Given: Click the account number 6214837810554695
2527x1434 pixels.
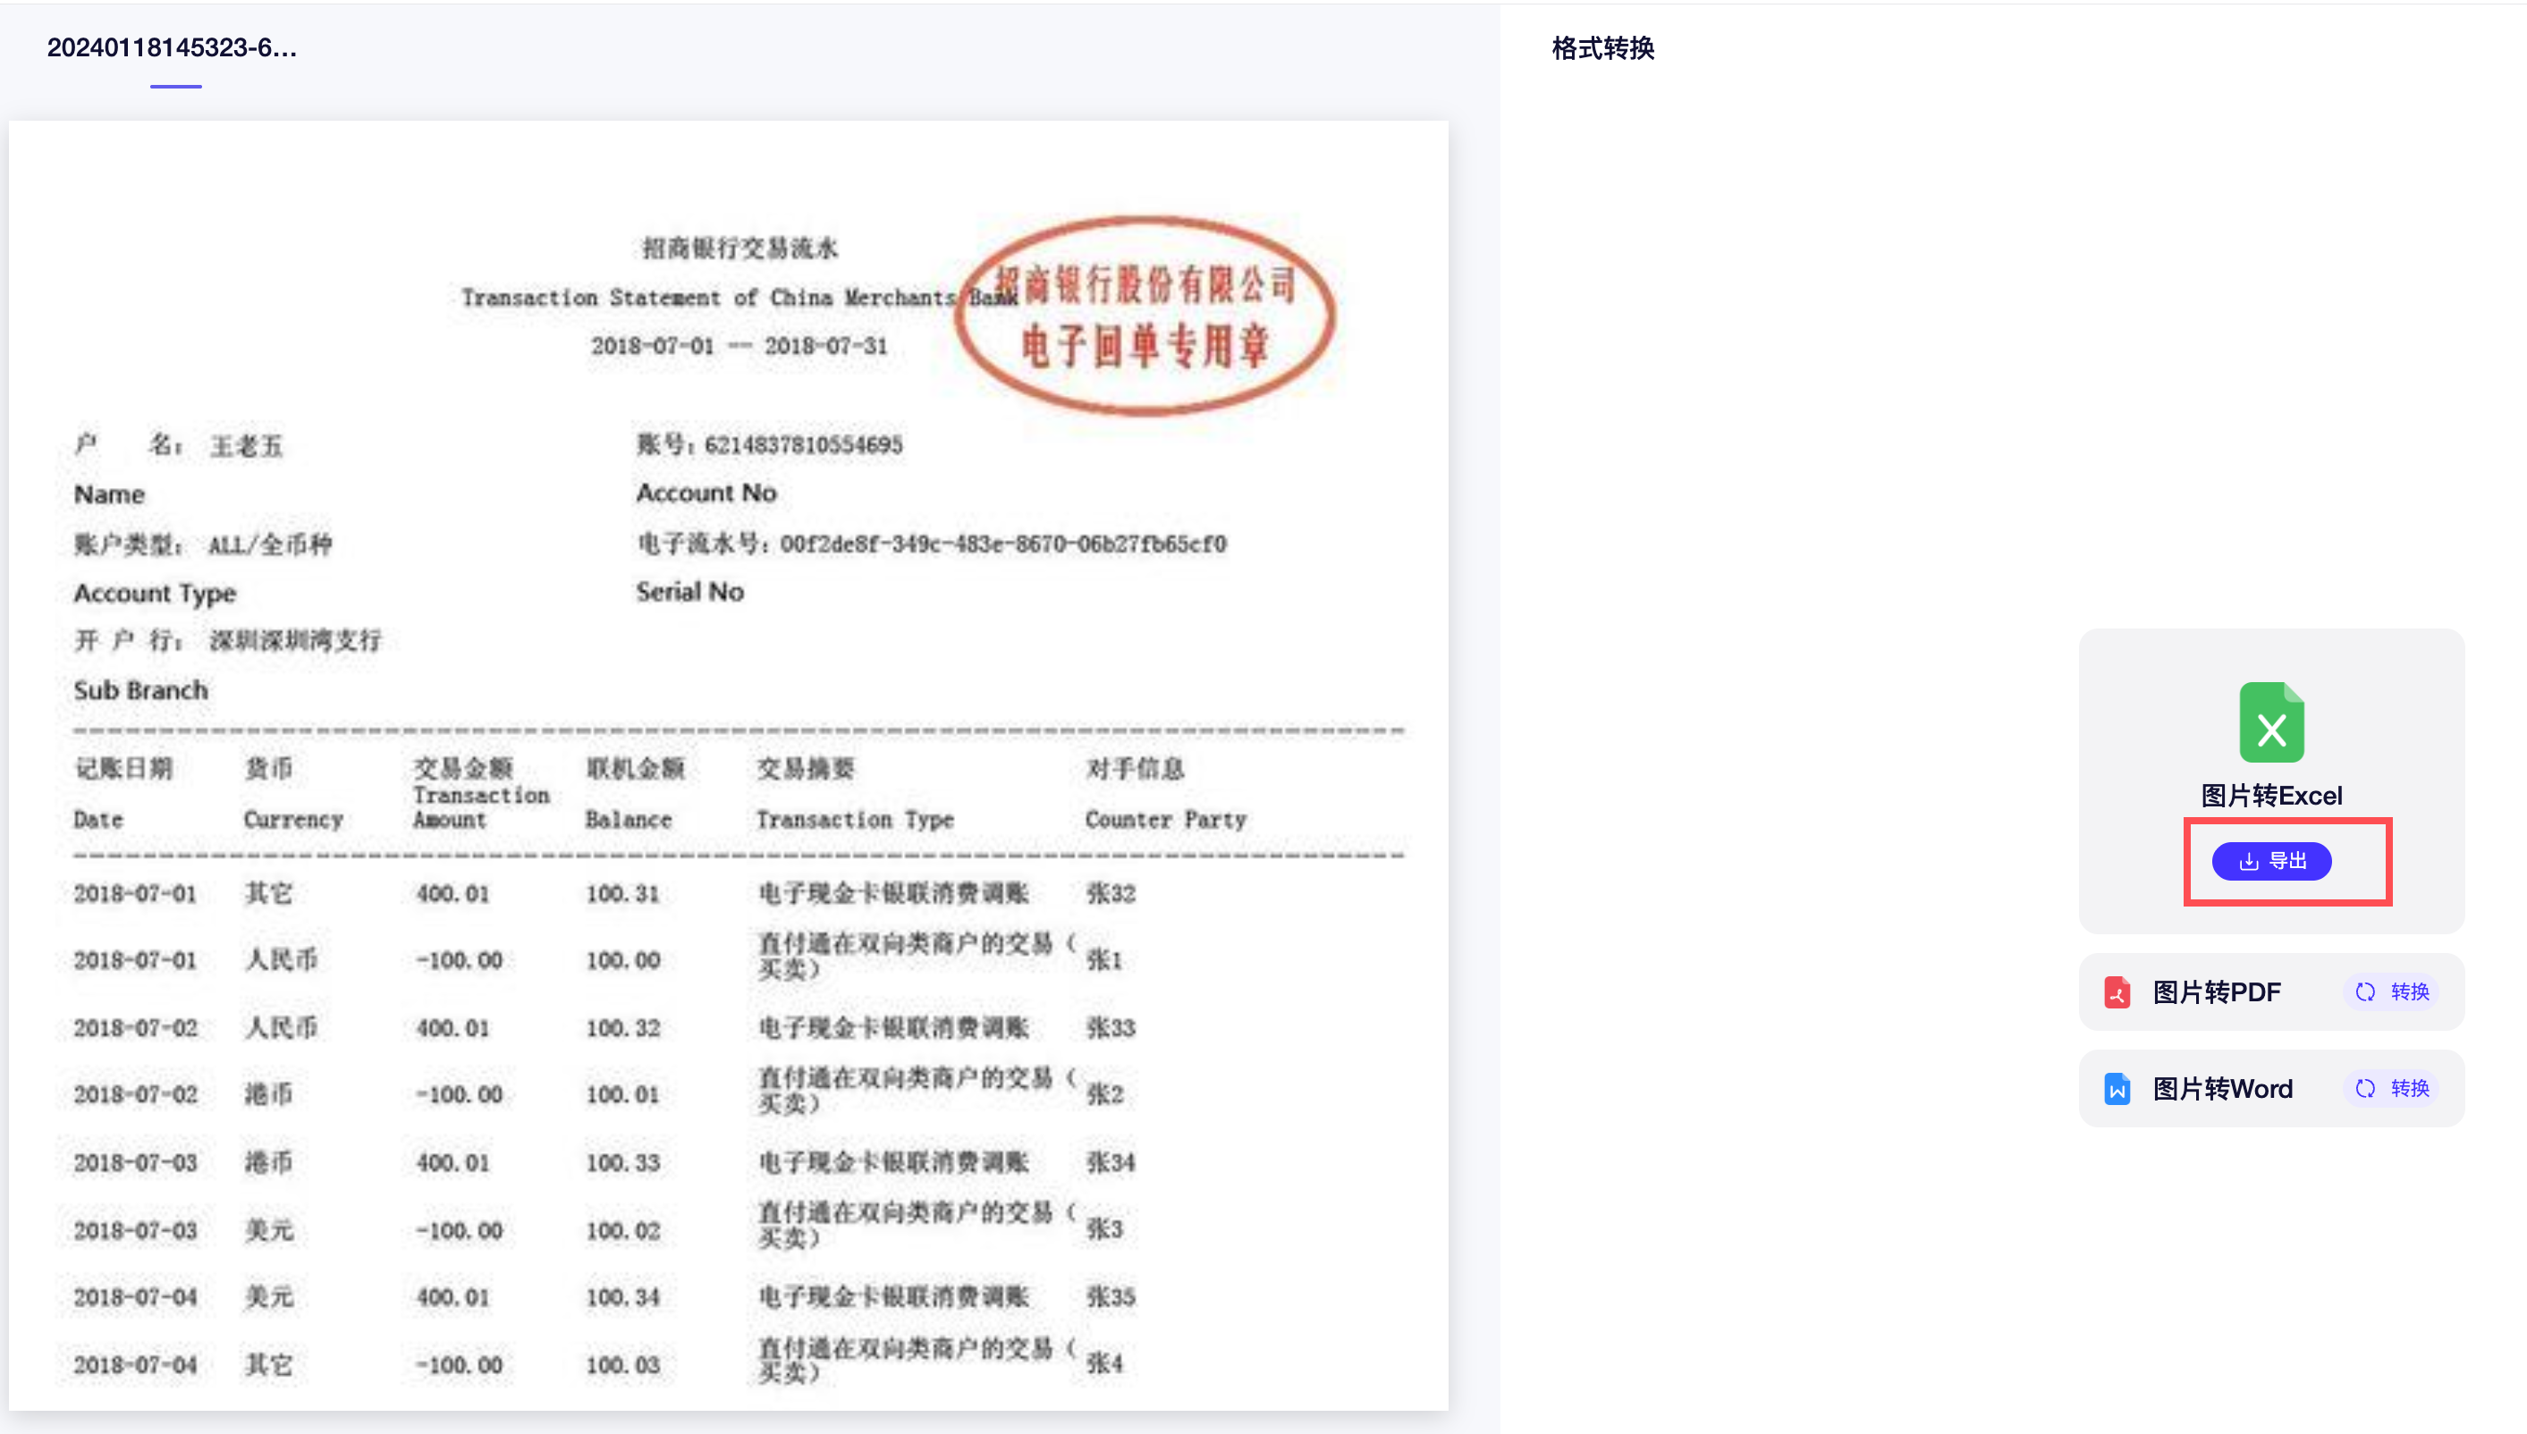Looking at the screenshot, I should click(x=803, y=445).
